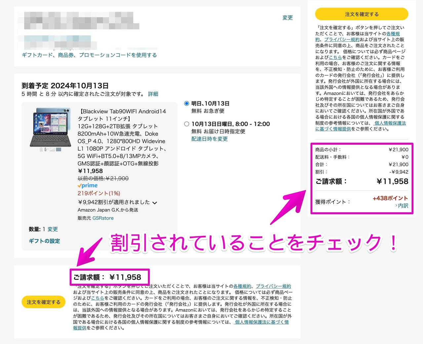Viewport: 423px width, 344px height.
Task: Change the quantity via 数量 変更 link
Action: [x=53, y=229]
